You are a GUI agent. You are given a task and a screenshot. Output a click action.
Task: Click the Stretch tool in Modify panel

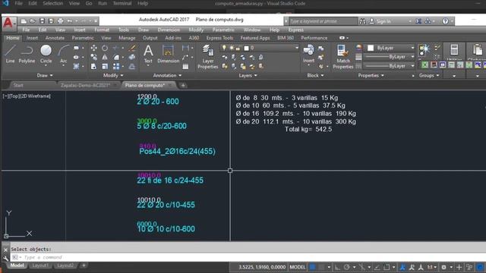pyautogui.click(x=93, y=66)
